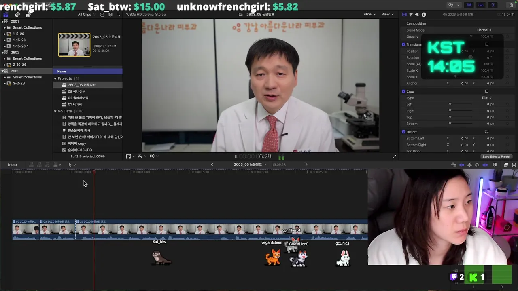Click the browser search magnifier icon
This screenshot has width=518, height=291.
coord(118,15)
